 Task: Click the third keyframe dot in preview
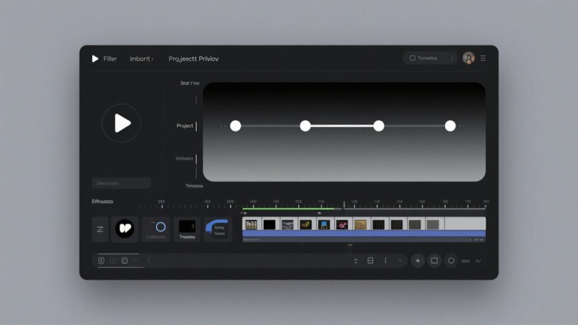tap(379, 126)
